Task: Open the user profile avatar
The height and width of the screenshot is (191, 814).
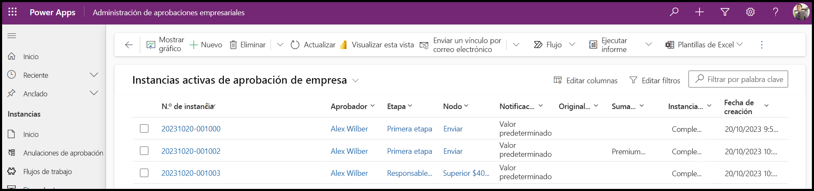Action: pos(801,12)
